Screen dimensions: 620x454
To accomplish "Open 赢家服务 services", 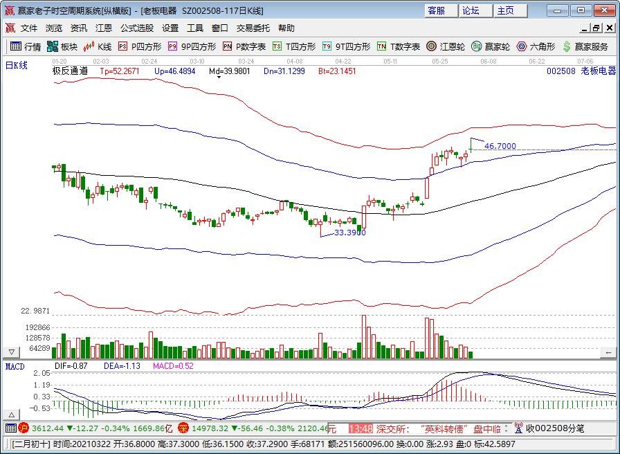I will coord(585,46).
